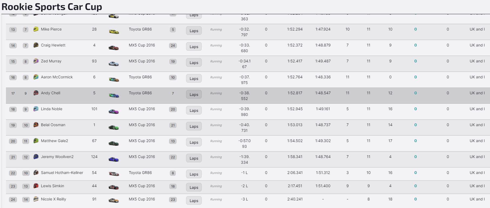The width and height of the screenshot is (490, 208).
Task: Click Lewis Simkin's red helmet icon
Action: pos(36,186)
